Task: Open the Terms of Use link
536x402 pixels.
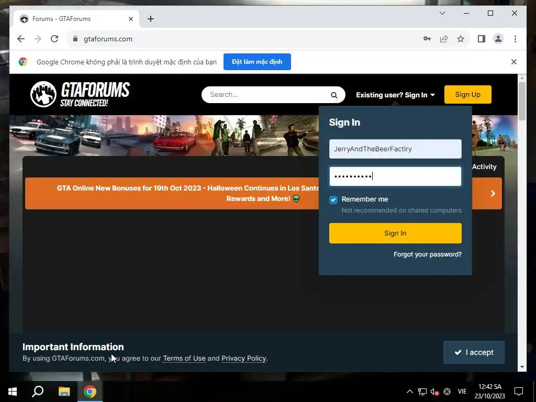Action: (x=184, y=358)
